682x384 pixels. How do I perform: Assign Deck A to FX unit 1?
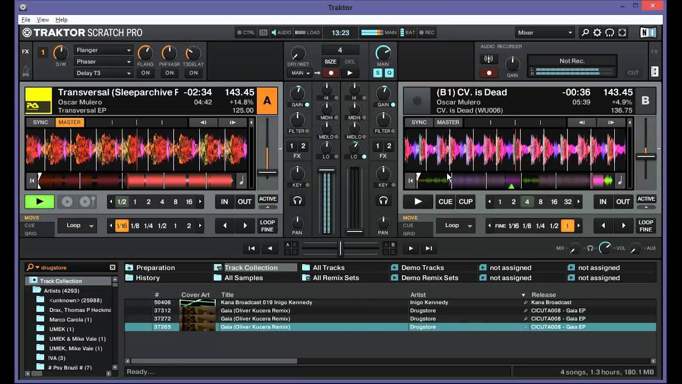click(291, 146)
